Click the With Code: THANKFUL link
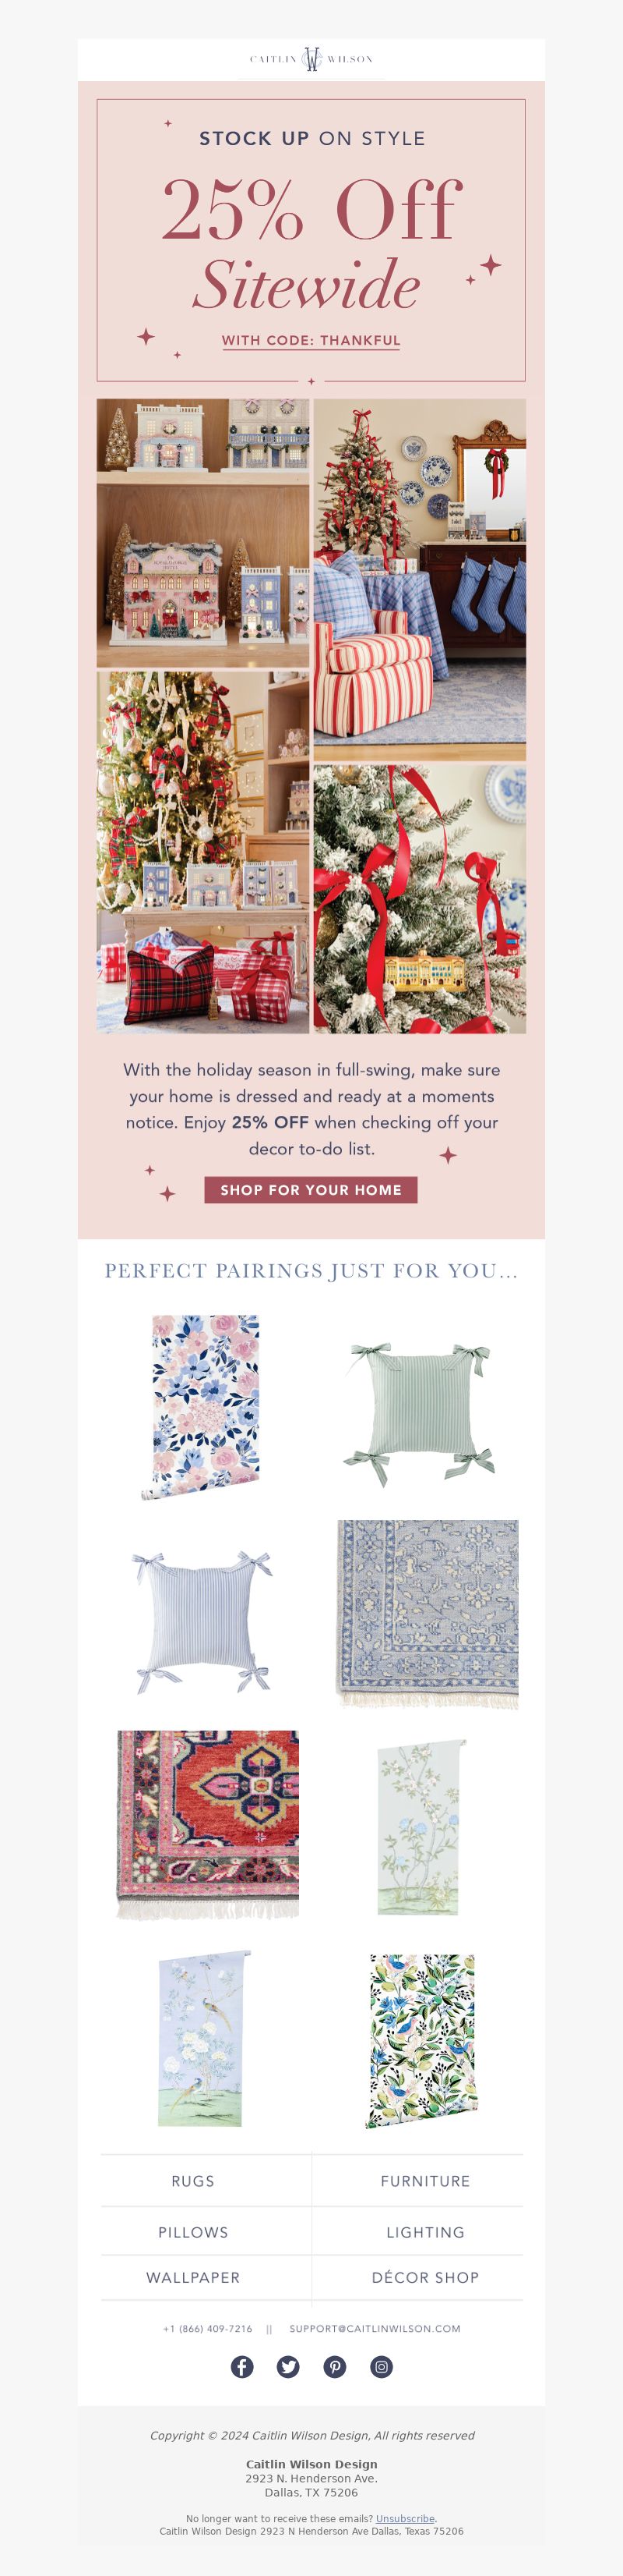This screenshot has height=2576, width=623. point(311,340)
